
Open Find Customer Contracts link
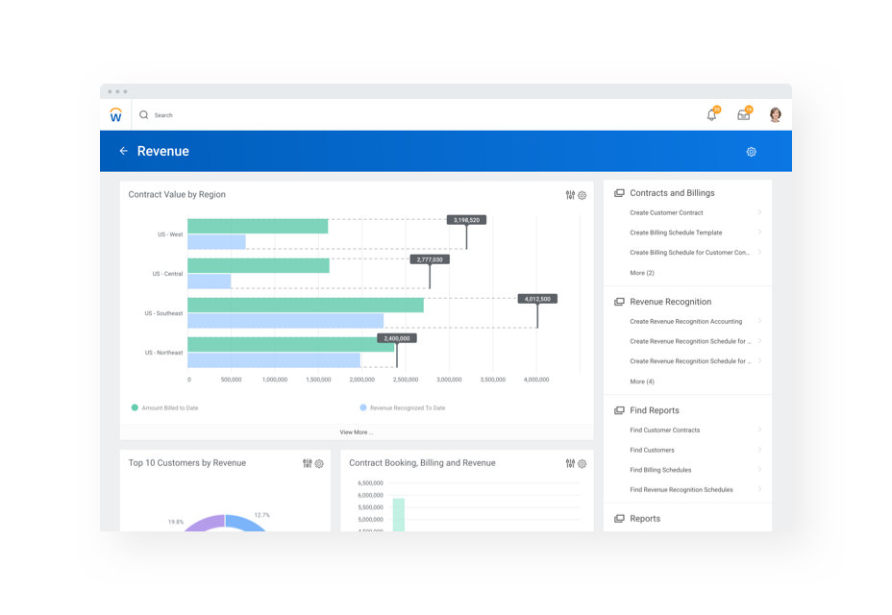click(x=664, y=430)
